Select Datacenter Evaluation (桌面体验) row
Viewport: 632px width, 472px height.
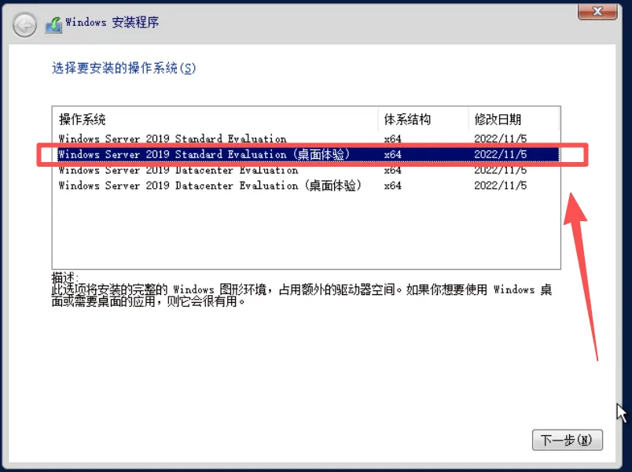[x=307, y=186]
